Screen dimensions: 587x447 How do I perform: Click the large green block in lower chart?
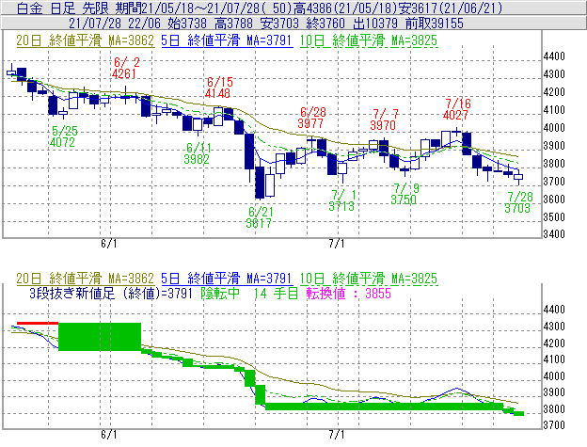click(x=100, y=337)
